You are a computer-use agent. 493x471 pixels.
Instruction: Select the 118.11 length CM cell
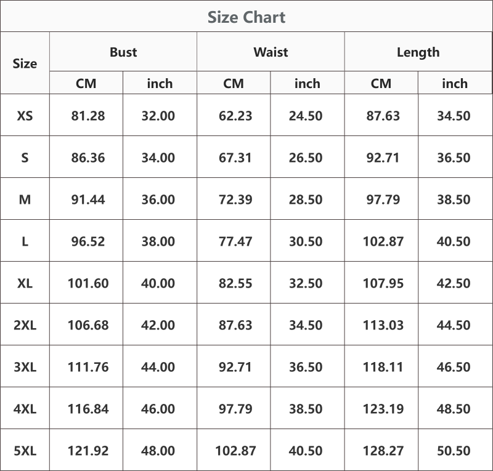tap(383, 367)
